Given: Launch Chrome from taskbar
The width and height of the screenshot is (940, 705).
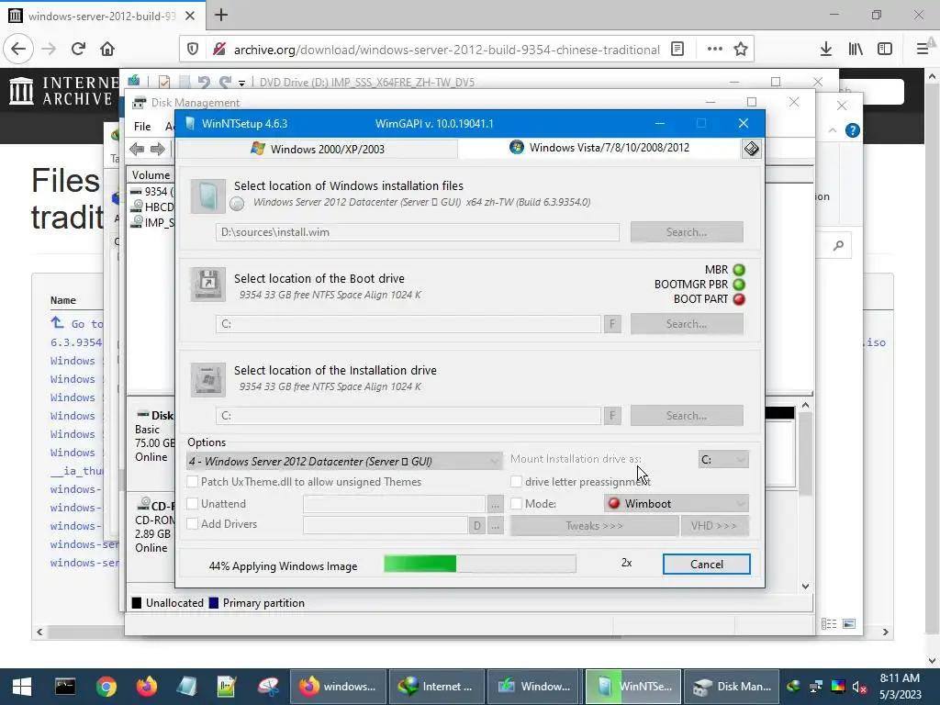Looking at the screenshot, I should click(x=106, y=687).
